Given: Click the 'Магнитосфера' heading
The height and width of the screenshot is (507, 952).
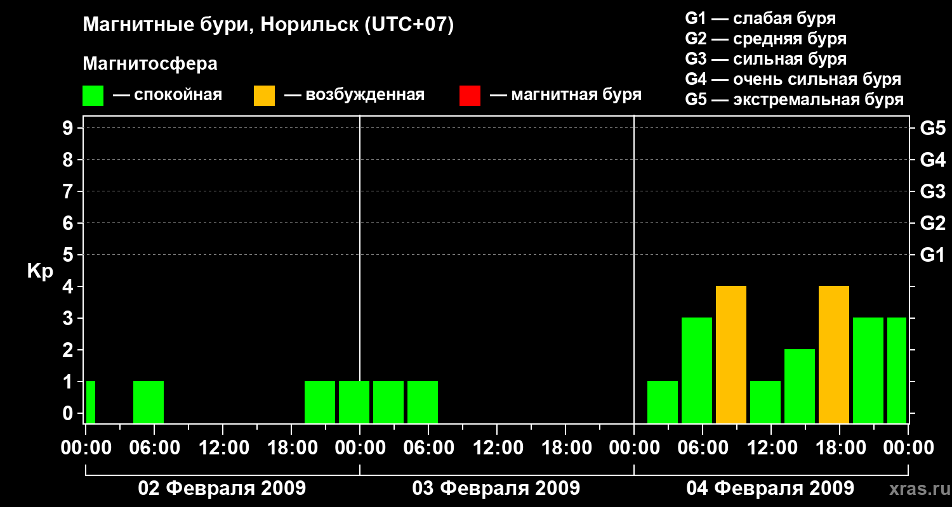Looking at the screenshot, I should click(x=150, y=64).
